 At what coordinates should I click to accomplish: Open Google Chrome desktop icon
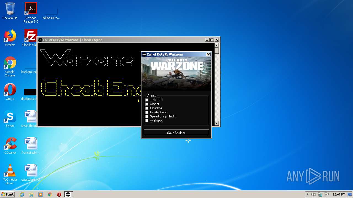tap(10, 63)
